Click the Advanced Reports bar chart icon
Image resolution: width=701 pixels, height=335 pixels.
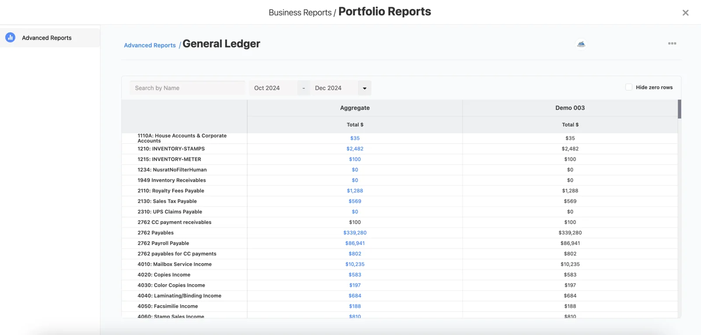[x=10, y=38]
